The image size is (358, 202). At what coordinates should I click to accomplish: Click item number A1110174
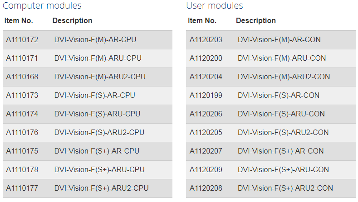tap(22, 114)
